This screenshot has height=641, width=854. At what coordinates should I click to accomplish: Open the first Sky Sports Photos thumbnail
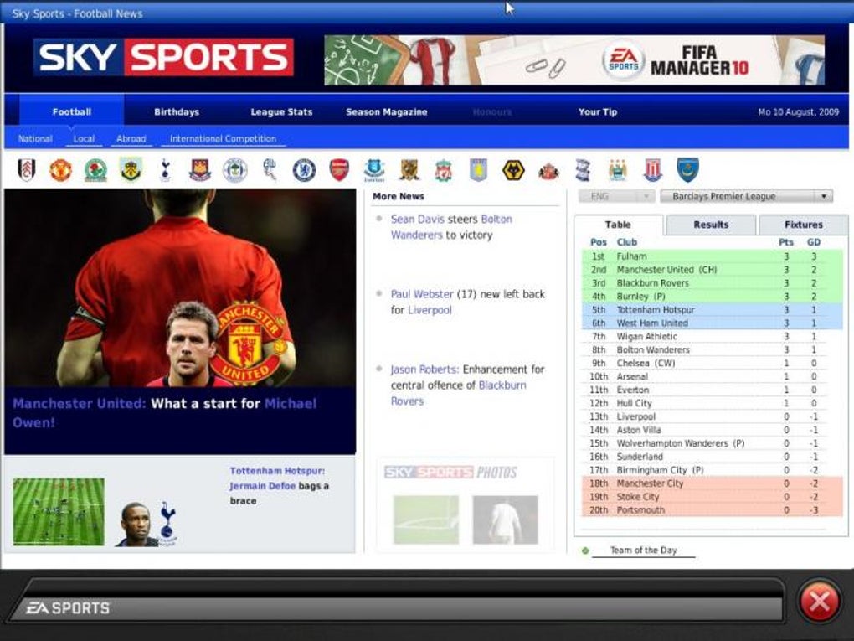pos(426,520)
